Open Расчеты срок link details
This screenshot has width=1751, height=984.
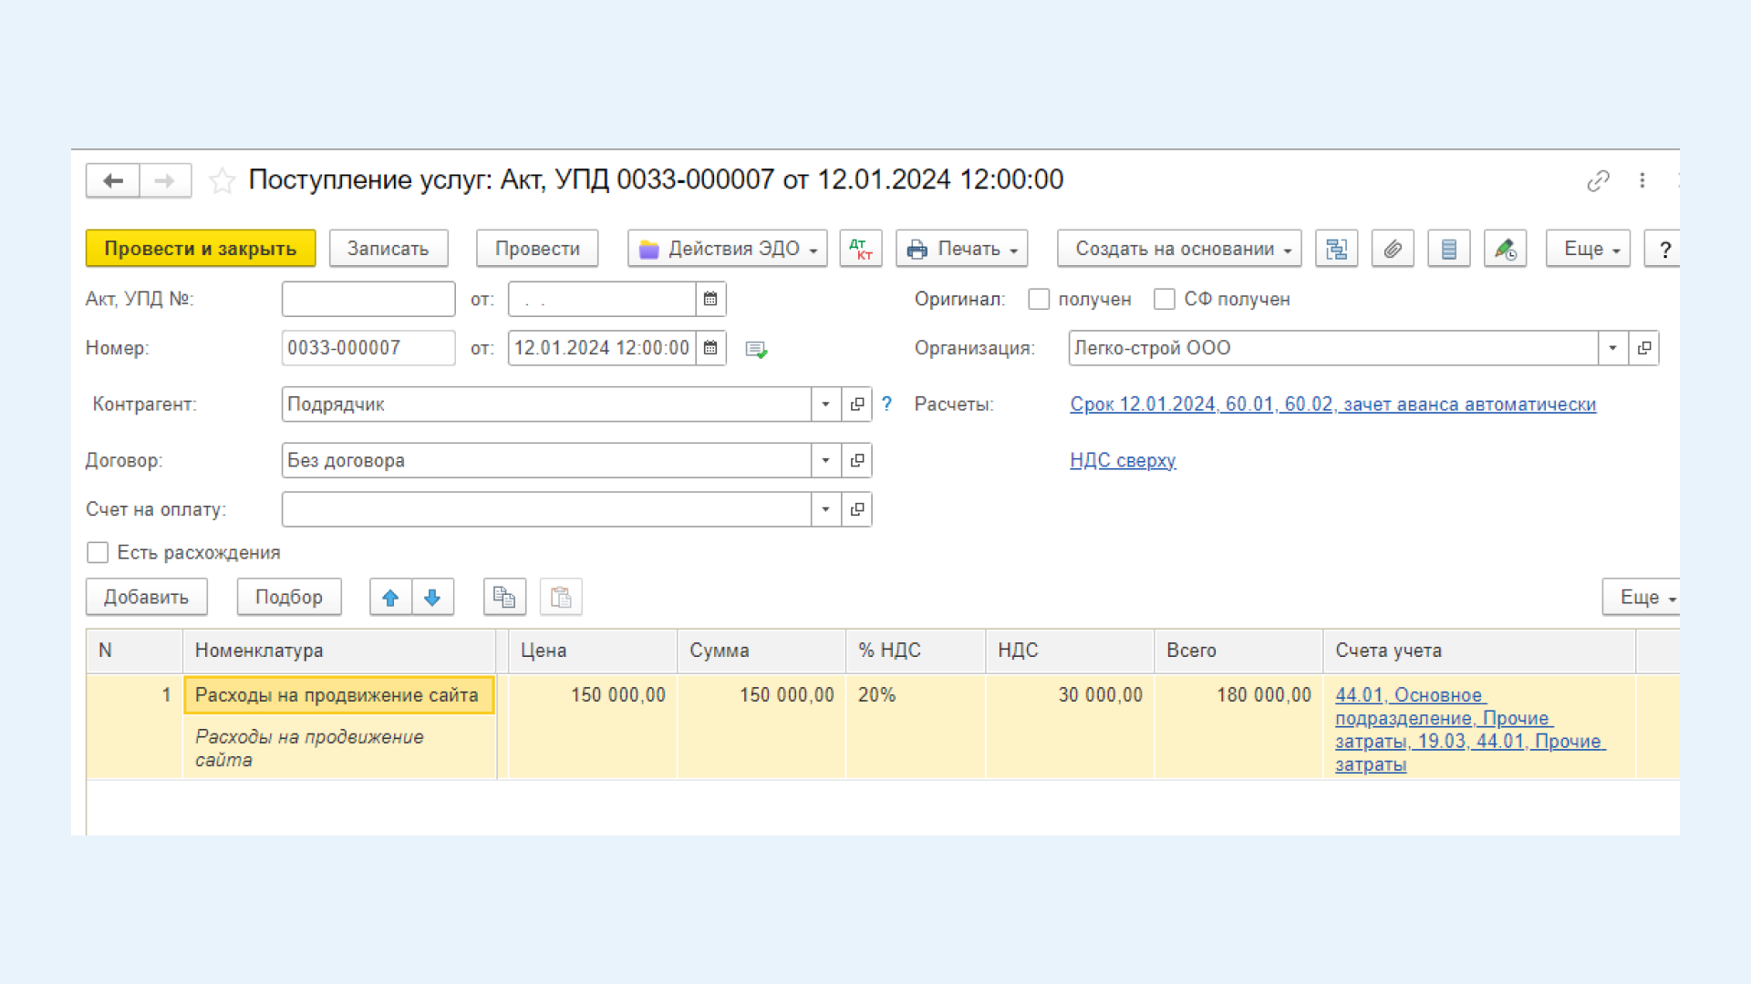click(1332, 404)
